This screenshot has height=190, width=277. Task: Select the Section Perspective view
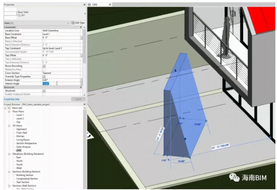27,143
